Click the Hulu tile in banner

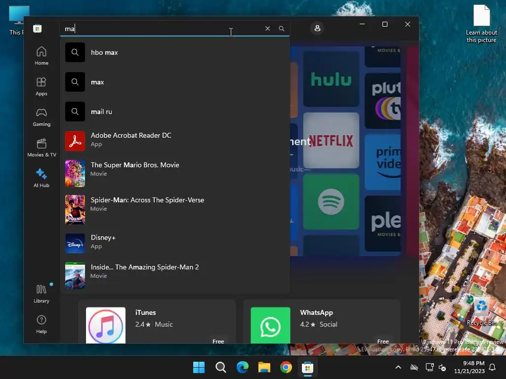[x=331, y=79]
